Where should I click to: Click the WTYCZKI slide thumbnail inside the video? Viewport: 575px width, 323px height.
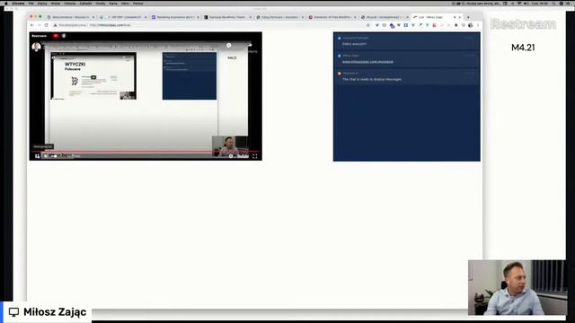click(x=93, y=75)
